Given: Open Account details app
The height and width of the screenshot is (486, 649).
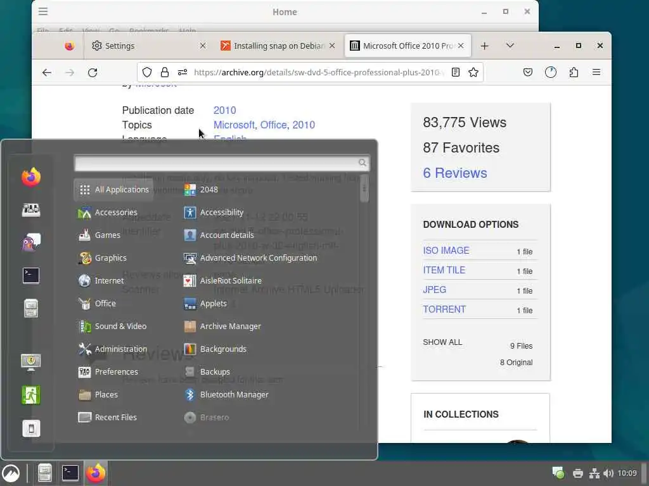Looking at the screenshot, I should [219, 235].
